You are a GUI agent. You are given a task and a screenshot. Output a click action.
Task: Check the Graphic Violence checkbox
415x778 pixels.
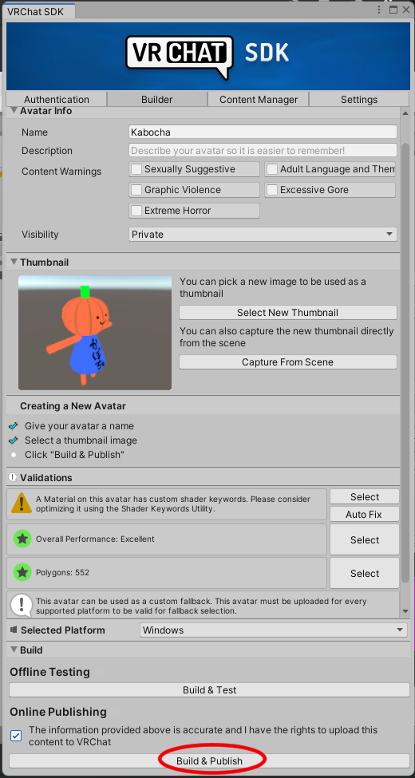point(136,190)
